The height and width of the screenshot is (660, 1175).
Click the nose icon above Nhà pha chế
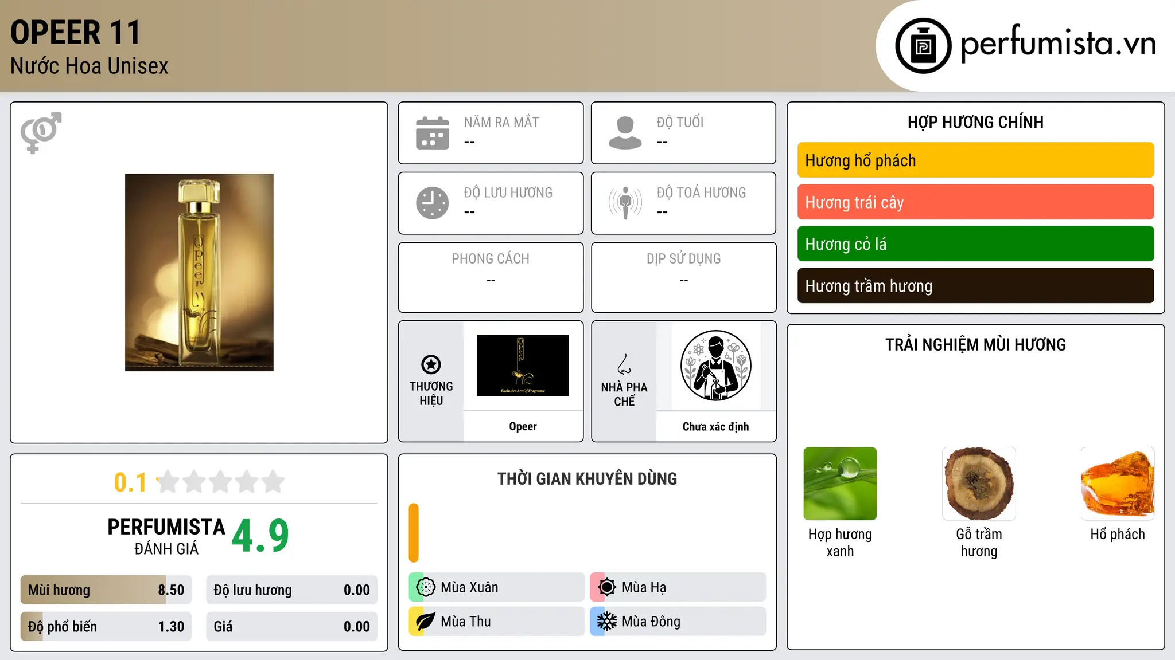(x=624, y=364)
